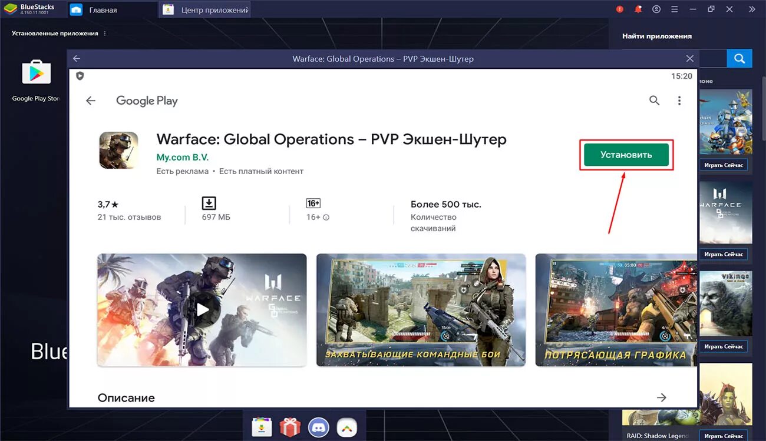Viewport: 766px width, 441px height.
Task: Click the back arrow in the Warface window title bar
Action: pos(77,59)
